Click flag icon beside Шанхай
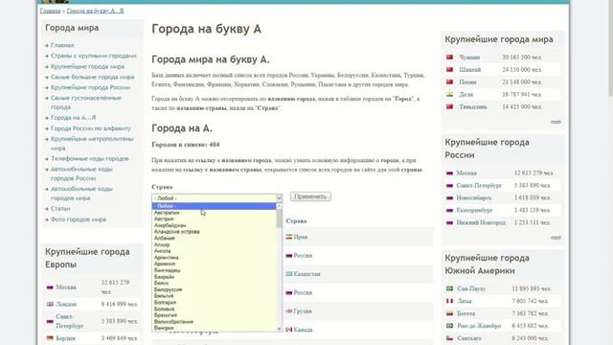Image resolution: width=613 pixels, height=345 pixels. 449,70
